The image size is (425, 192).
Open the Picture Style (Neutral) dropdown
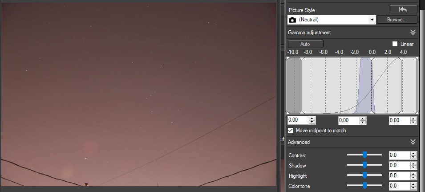click(x=371, y=20)
